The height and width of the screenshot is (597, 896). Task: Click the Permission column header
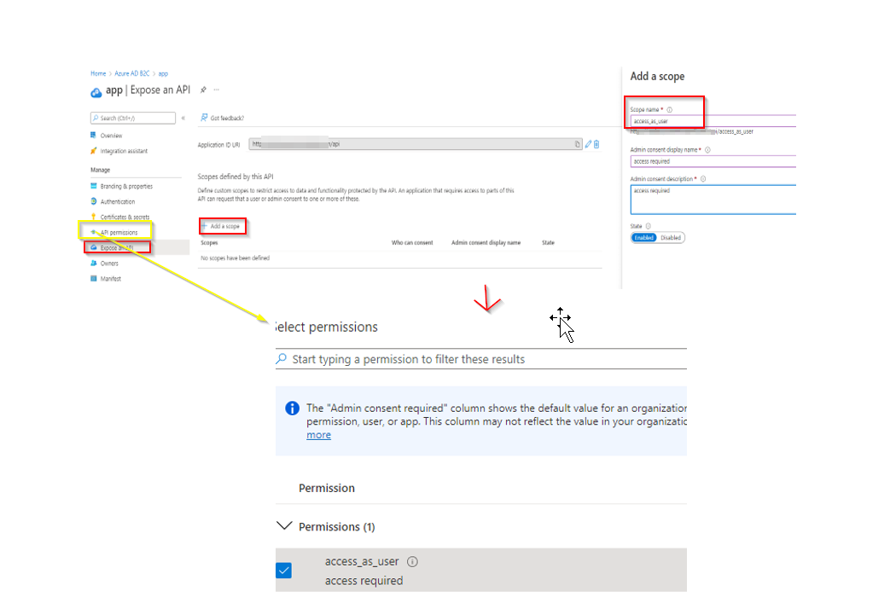(327, 489)
